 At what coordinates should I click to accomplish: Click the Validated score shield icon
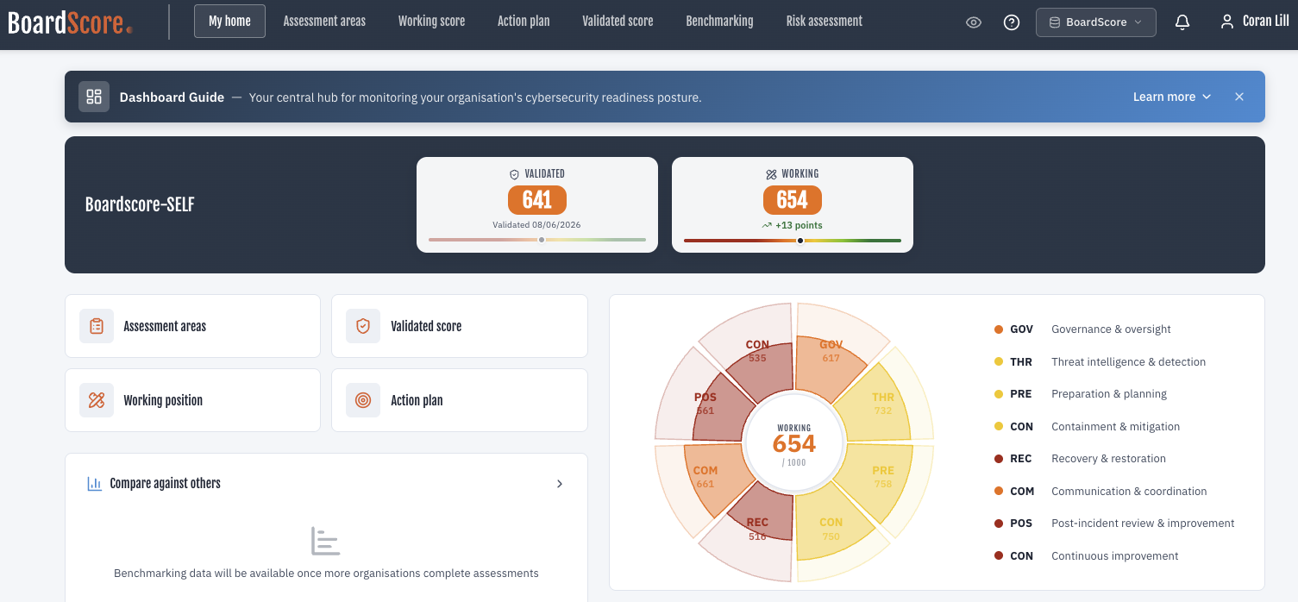tap(363, 326)
